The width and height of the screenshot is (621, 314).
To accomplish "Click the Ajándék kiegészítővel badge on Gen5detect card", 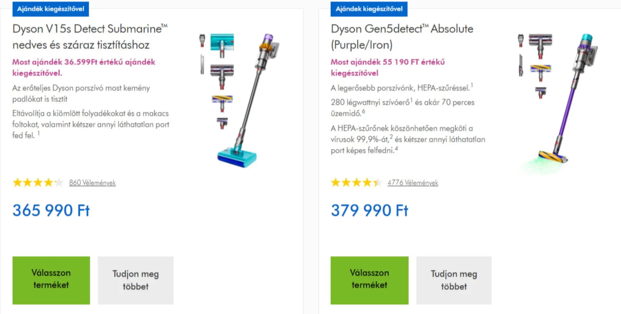I will click(369, 9).
